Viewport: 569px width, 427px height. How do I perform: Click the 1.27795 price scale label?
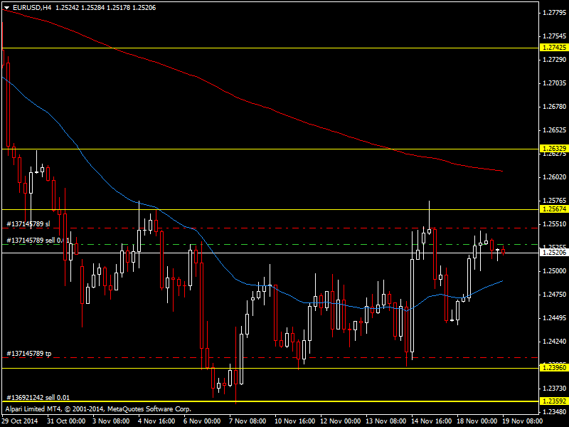[554, 13]
